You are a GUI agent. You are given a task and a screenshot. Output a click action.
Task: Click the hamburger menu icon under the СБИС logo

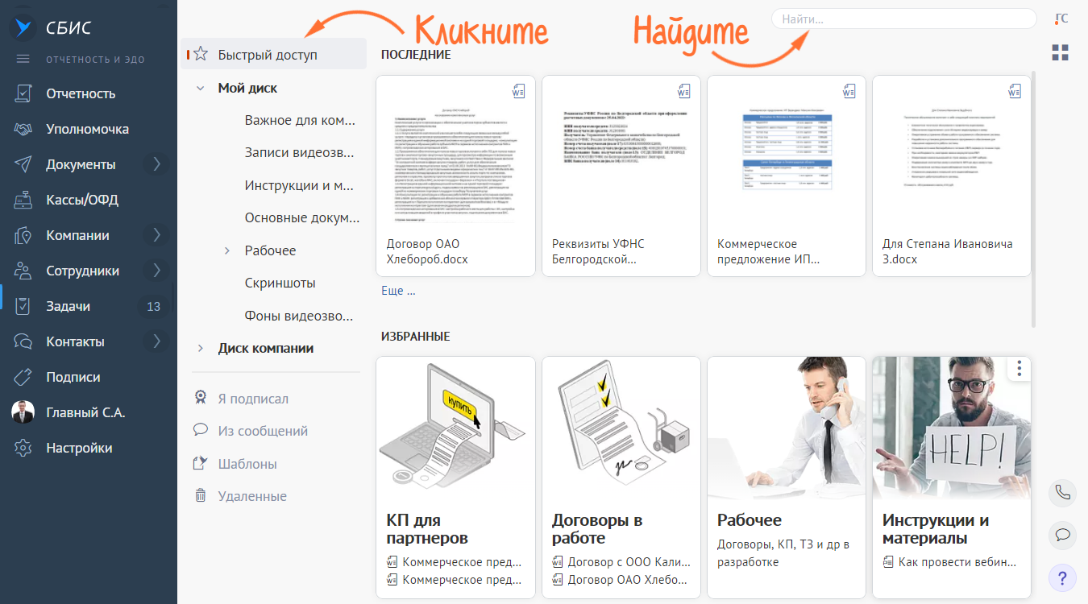click(x=23, y=59)
